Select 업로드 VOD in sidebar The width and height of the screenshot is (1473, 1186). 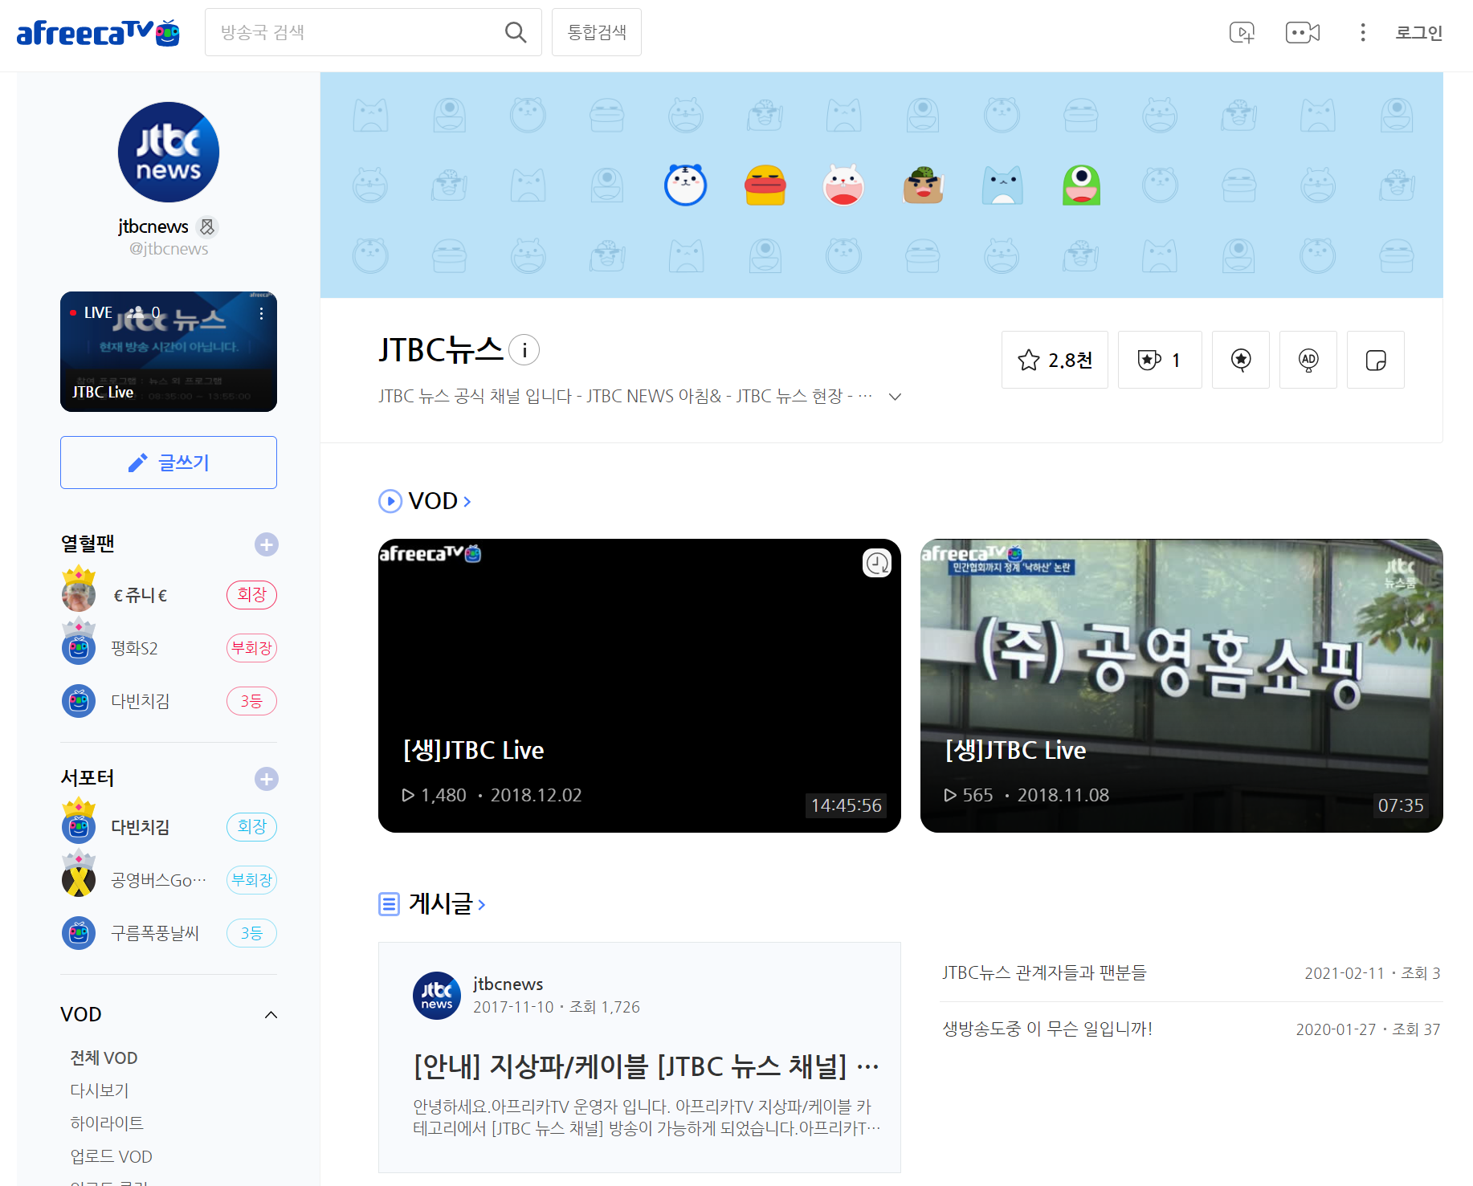[111, 1157]
